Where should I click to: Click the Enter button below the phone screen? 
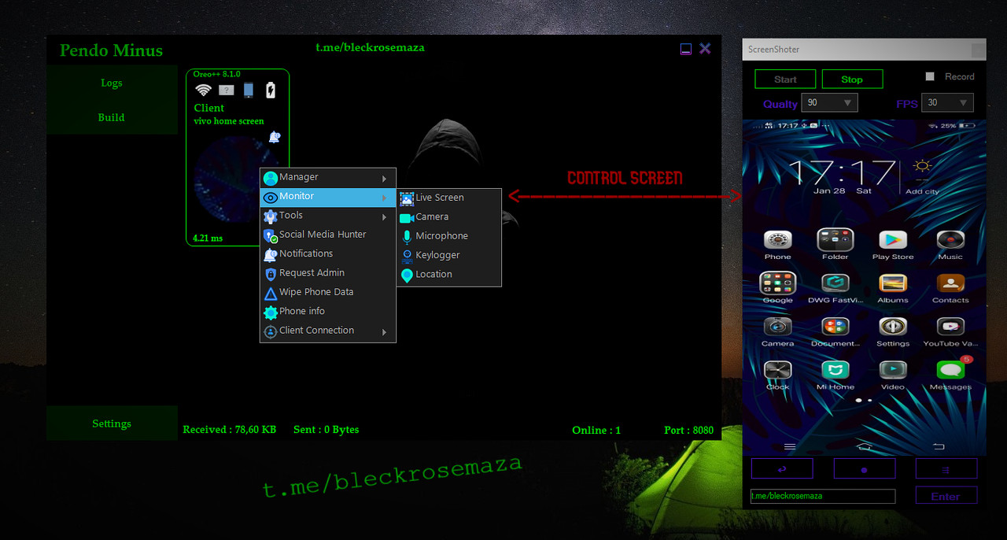tap(946, 496)
